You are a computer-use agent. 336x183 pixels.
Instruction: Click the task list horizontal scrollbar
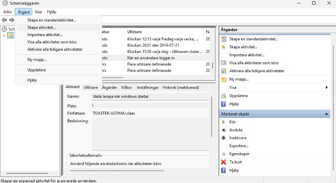click(x=113, y=77)
